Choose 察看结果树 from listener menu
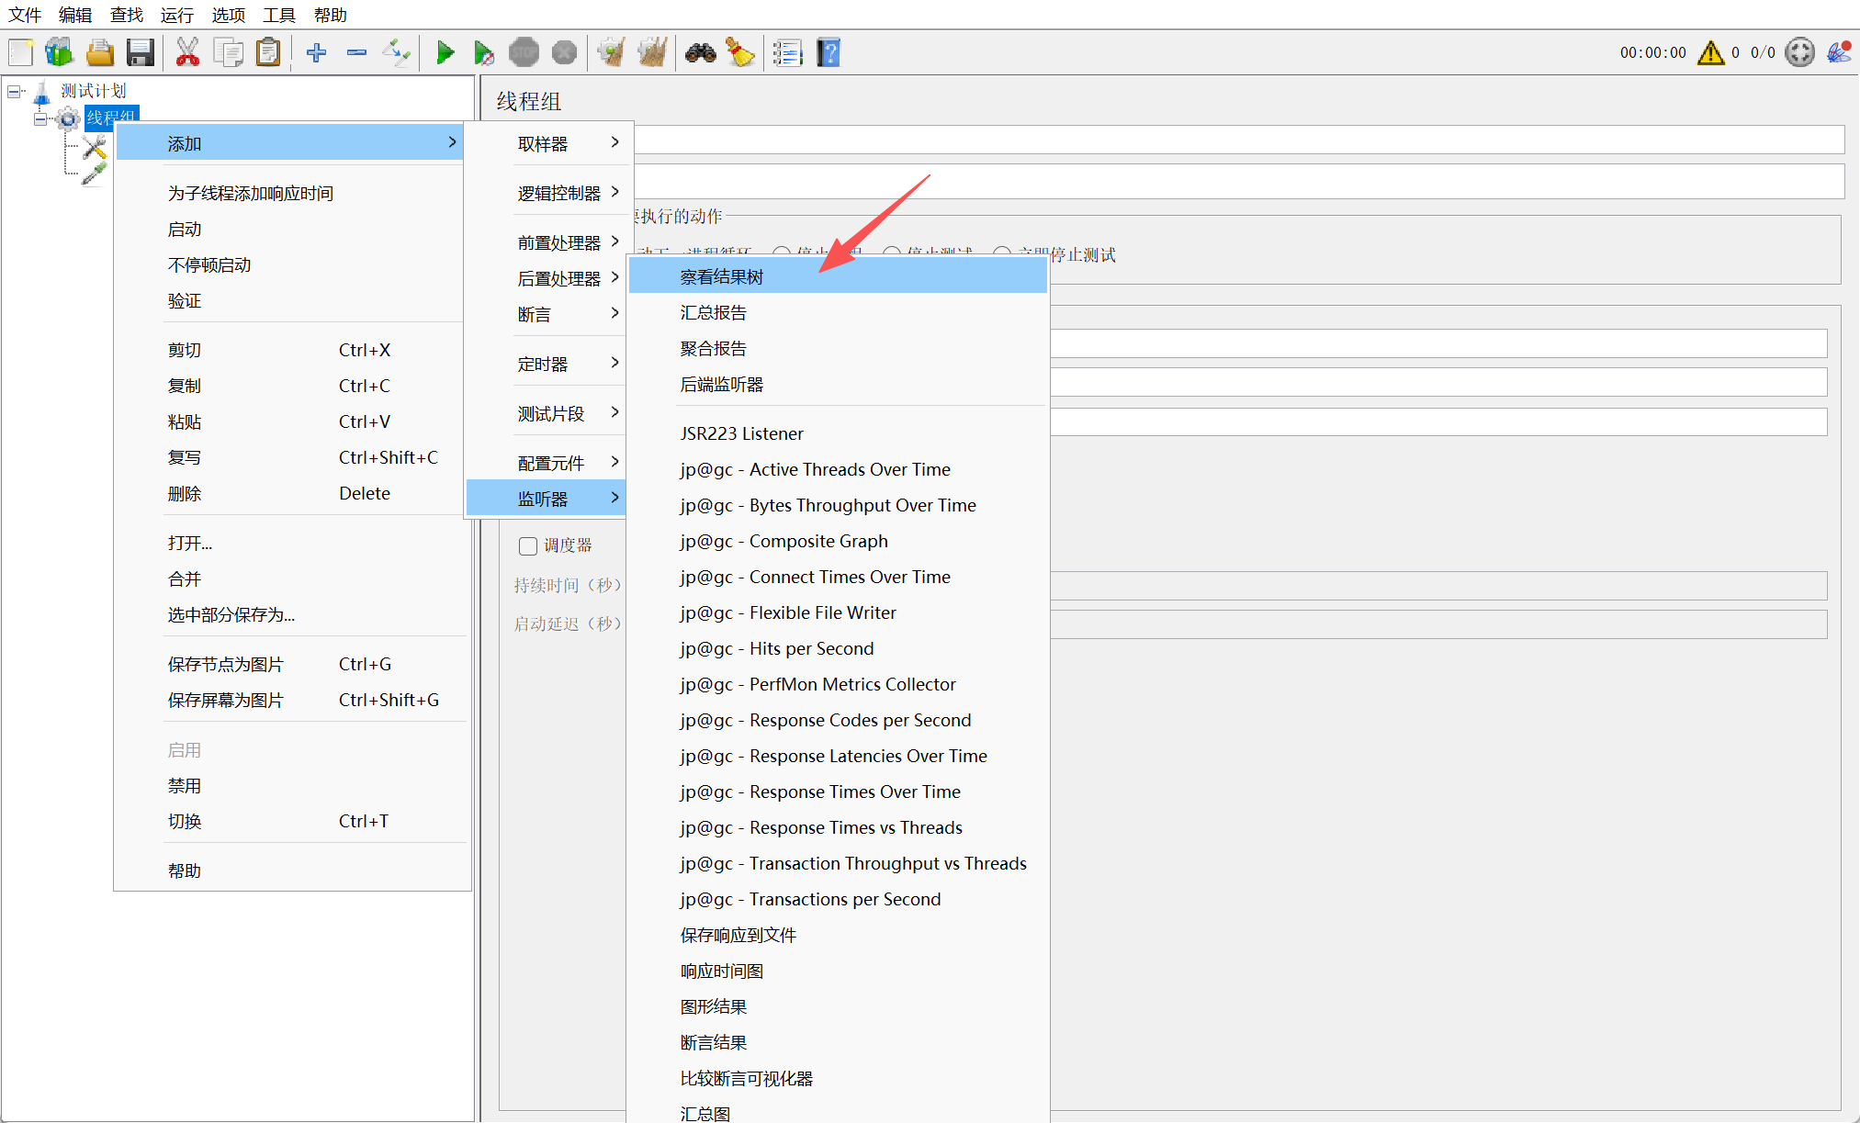This screenshot has width=1860, height=1123. tap(722, 276)
